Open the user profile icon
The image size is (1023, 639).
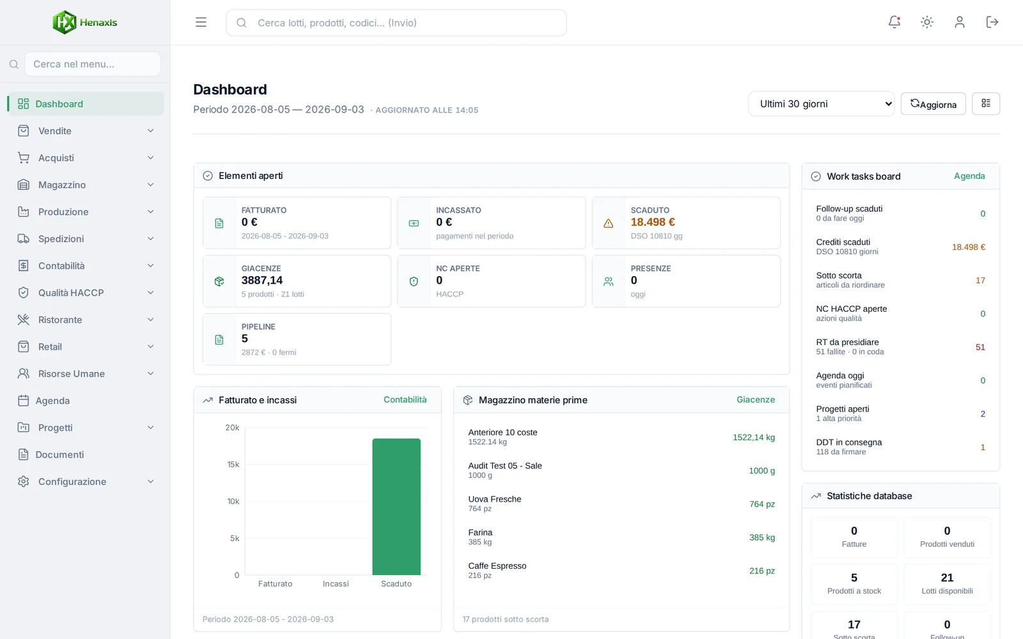click(960, 22)
